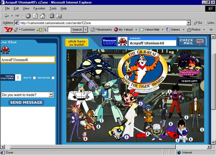Click the info icon near the man in brown jacket
Viewport: 216px width, 156px height.
point(202,129)
